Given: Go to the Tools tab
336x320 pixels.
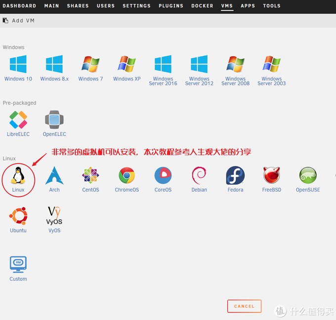Looking at the screenshot, I should pos(272,6).
